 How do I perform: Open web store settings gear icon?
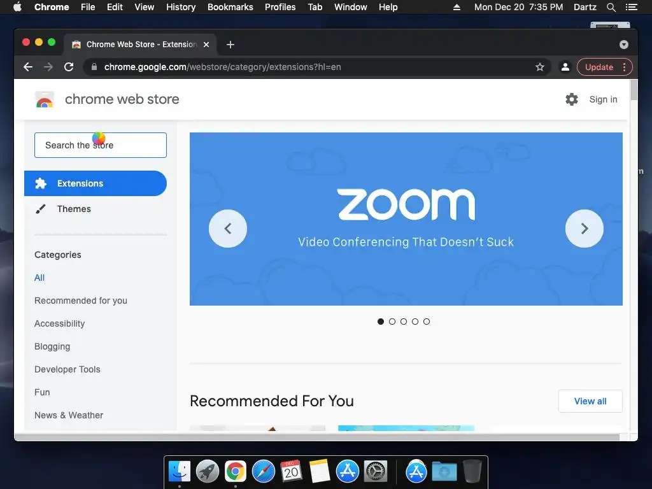572,99
